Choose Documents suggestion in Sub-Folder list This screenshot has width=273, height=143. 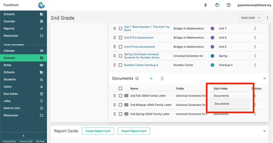pyautogui.click(x=222, y=104)
